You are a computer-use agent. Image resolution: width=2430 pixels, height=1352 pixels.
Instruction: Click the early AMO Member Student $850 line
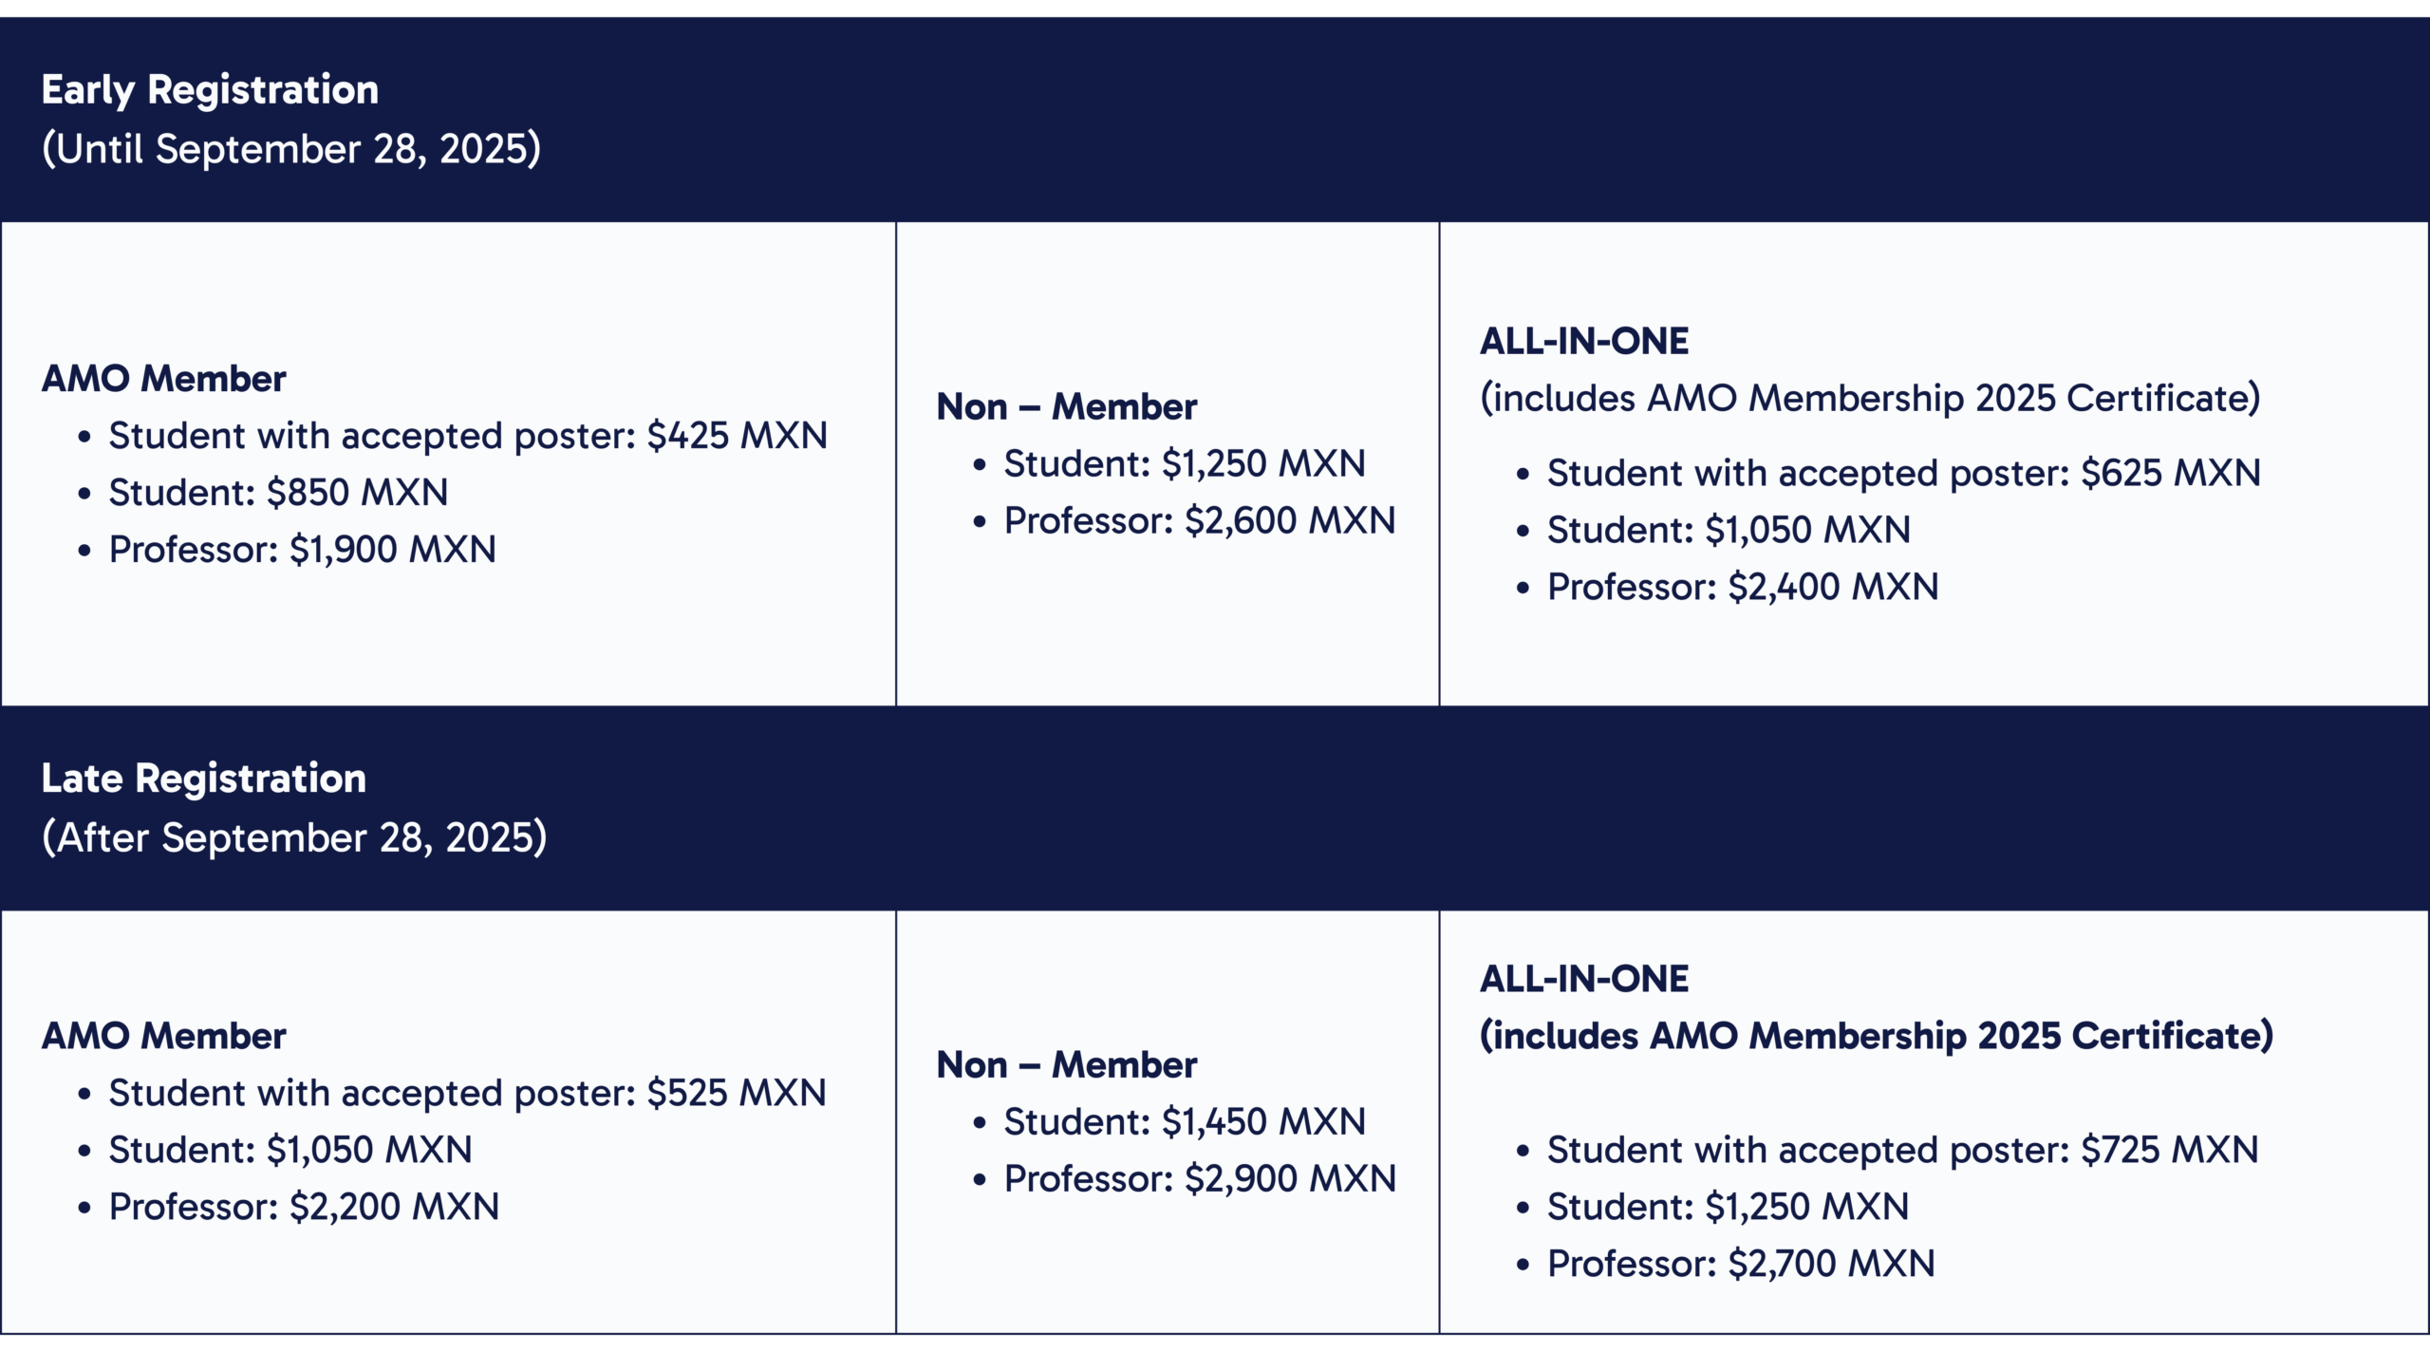(278, 493)
